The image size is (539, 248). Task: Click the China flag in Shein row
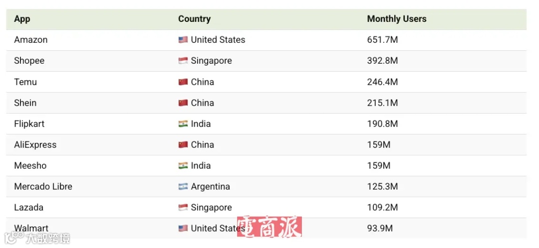(x=183, y=103)
